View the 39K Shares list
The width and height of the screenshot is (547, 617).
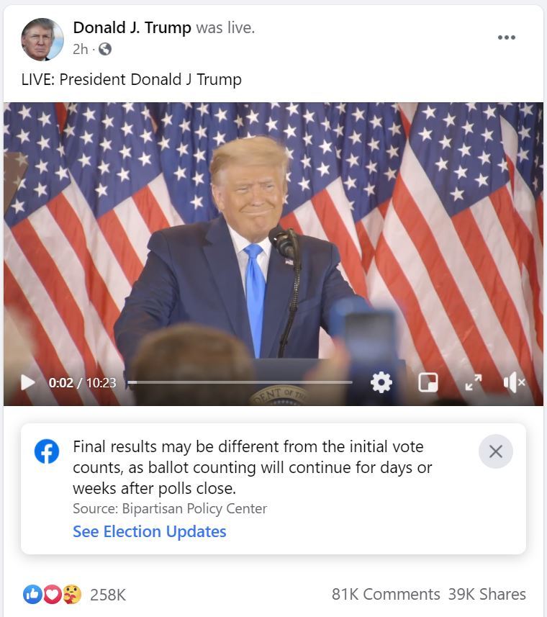pos(487,594)
